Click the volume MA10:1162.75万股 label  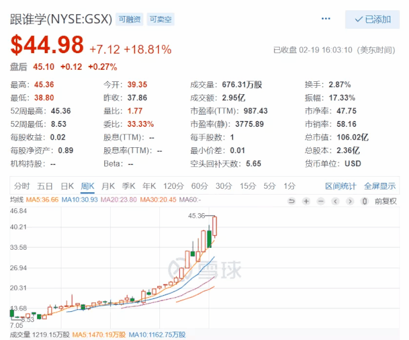click(x=157, y=334)
